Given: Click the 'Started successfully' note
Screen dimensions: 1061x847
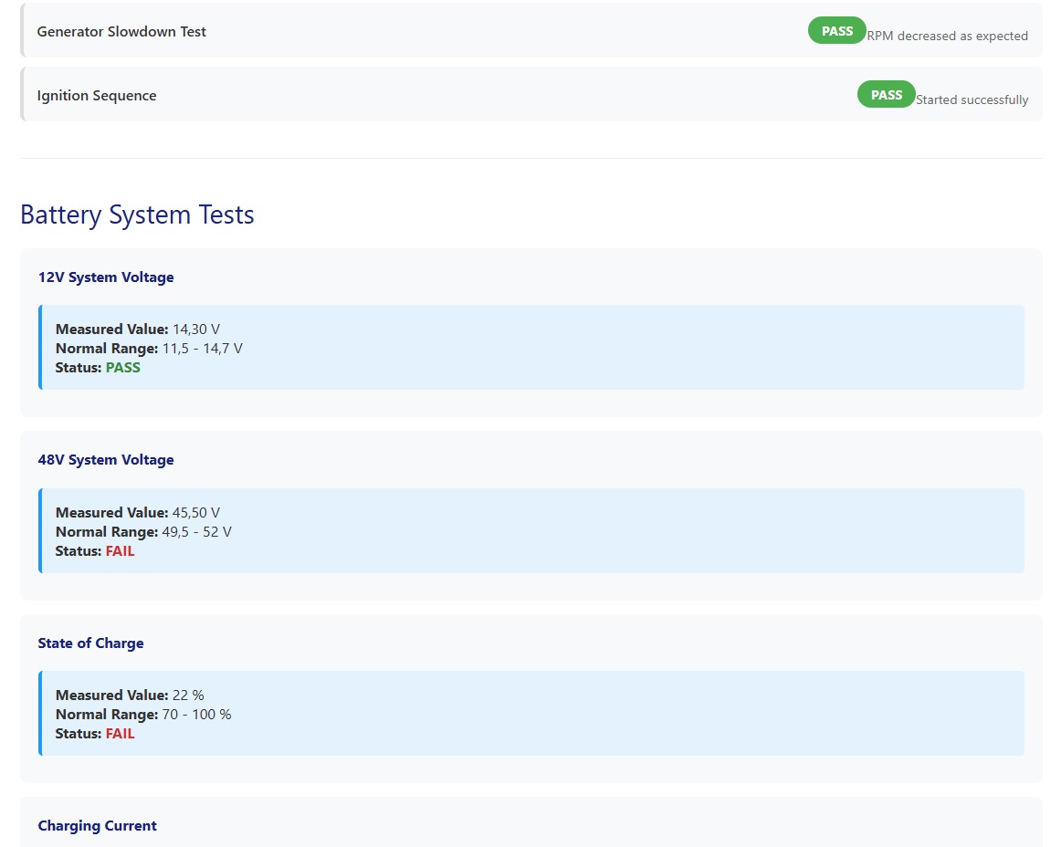Looking at the screenshot, I should (x=972, y=100).
